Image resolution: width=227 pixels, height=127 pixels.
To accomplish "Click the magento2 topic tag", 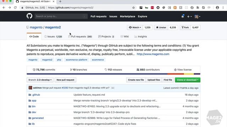I will click(47, 60).
